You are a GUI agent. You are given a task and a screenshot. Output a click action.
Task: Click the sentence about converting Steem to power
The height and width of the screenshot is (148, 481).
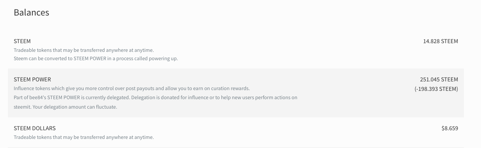(96, 59)
